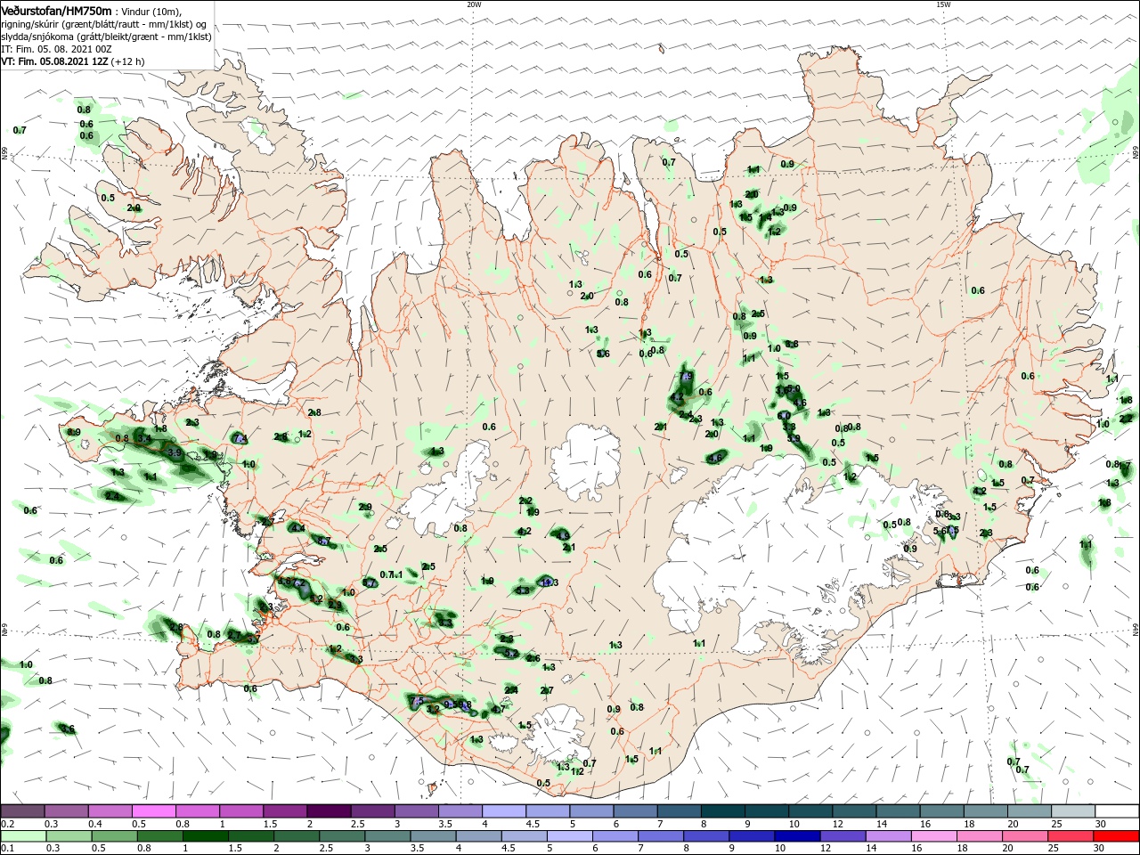The width and height of the screenshot is (1140, 855).
Task: Pick the top-row swatch between 14 and 16
Action: pyautogui.click(x=899, y=810)
